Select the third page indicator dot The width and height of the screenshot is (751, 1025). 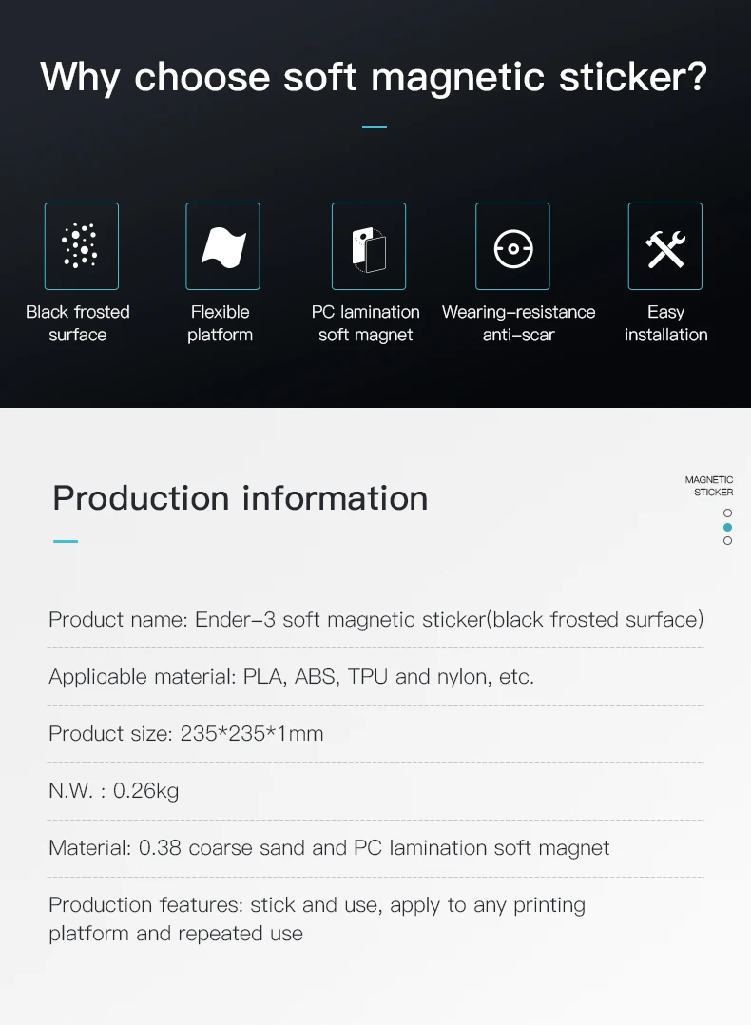tap(727, 540)
